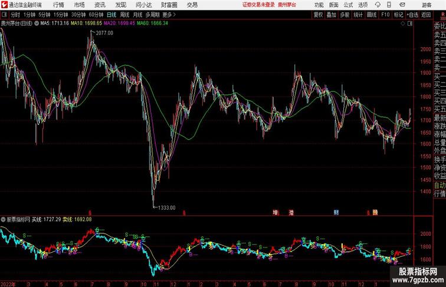Image resolution: width=446 pixels, height=287 pixels.
Task: Click the 卖线: 1692.08 value
Action: point(77,219)
